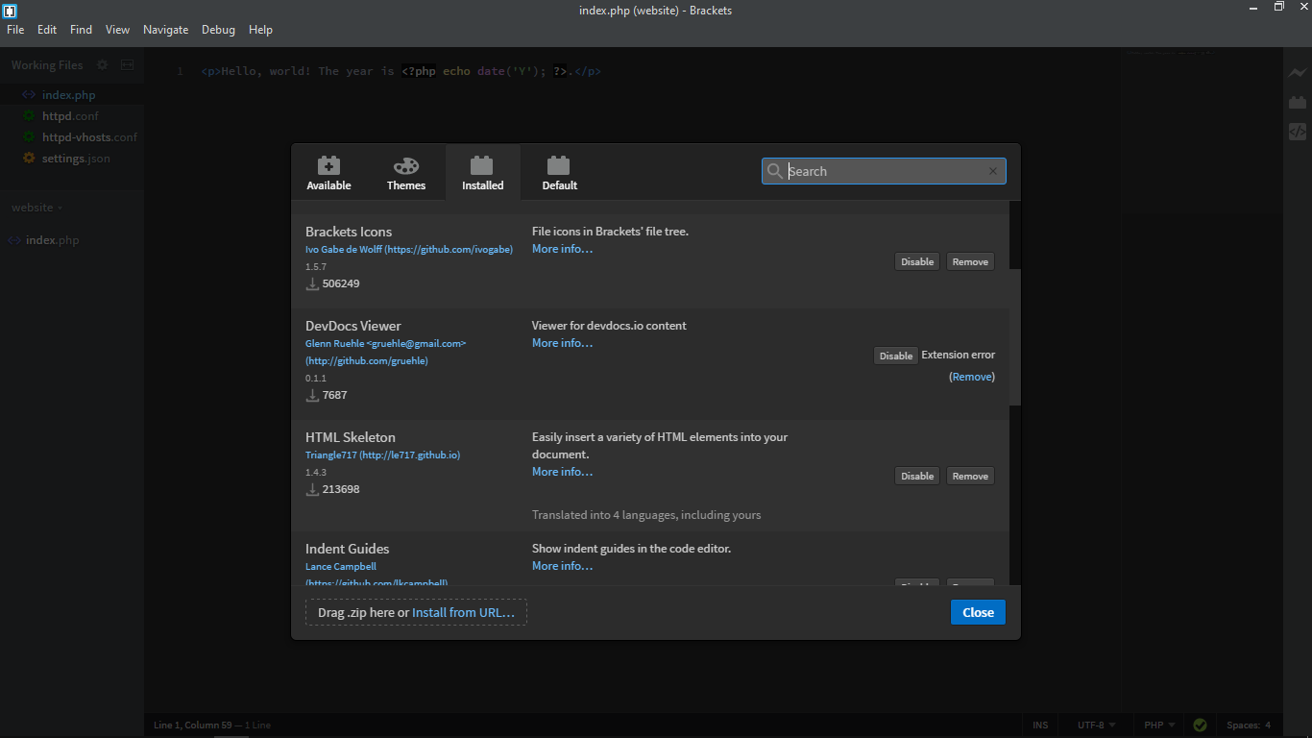Open Triangle717 author link
This screenshot has width=1312, height=738.
point(382,455)
